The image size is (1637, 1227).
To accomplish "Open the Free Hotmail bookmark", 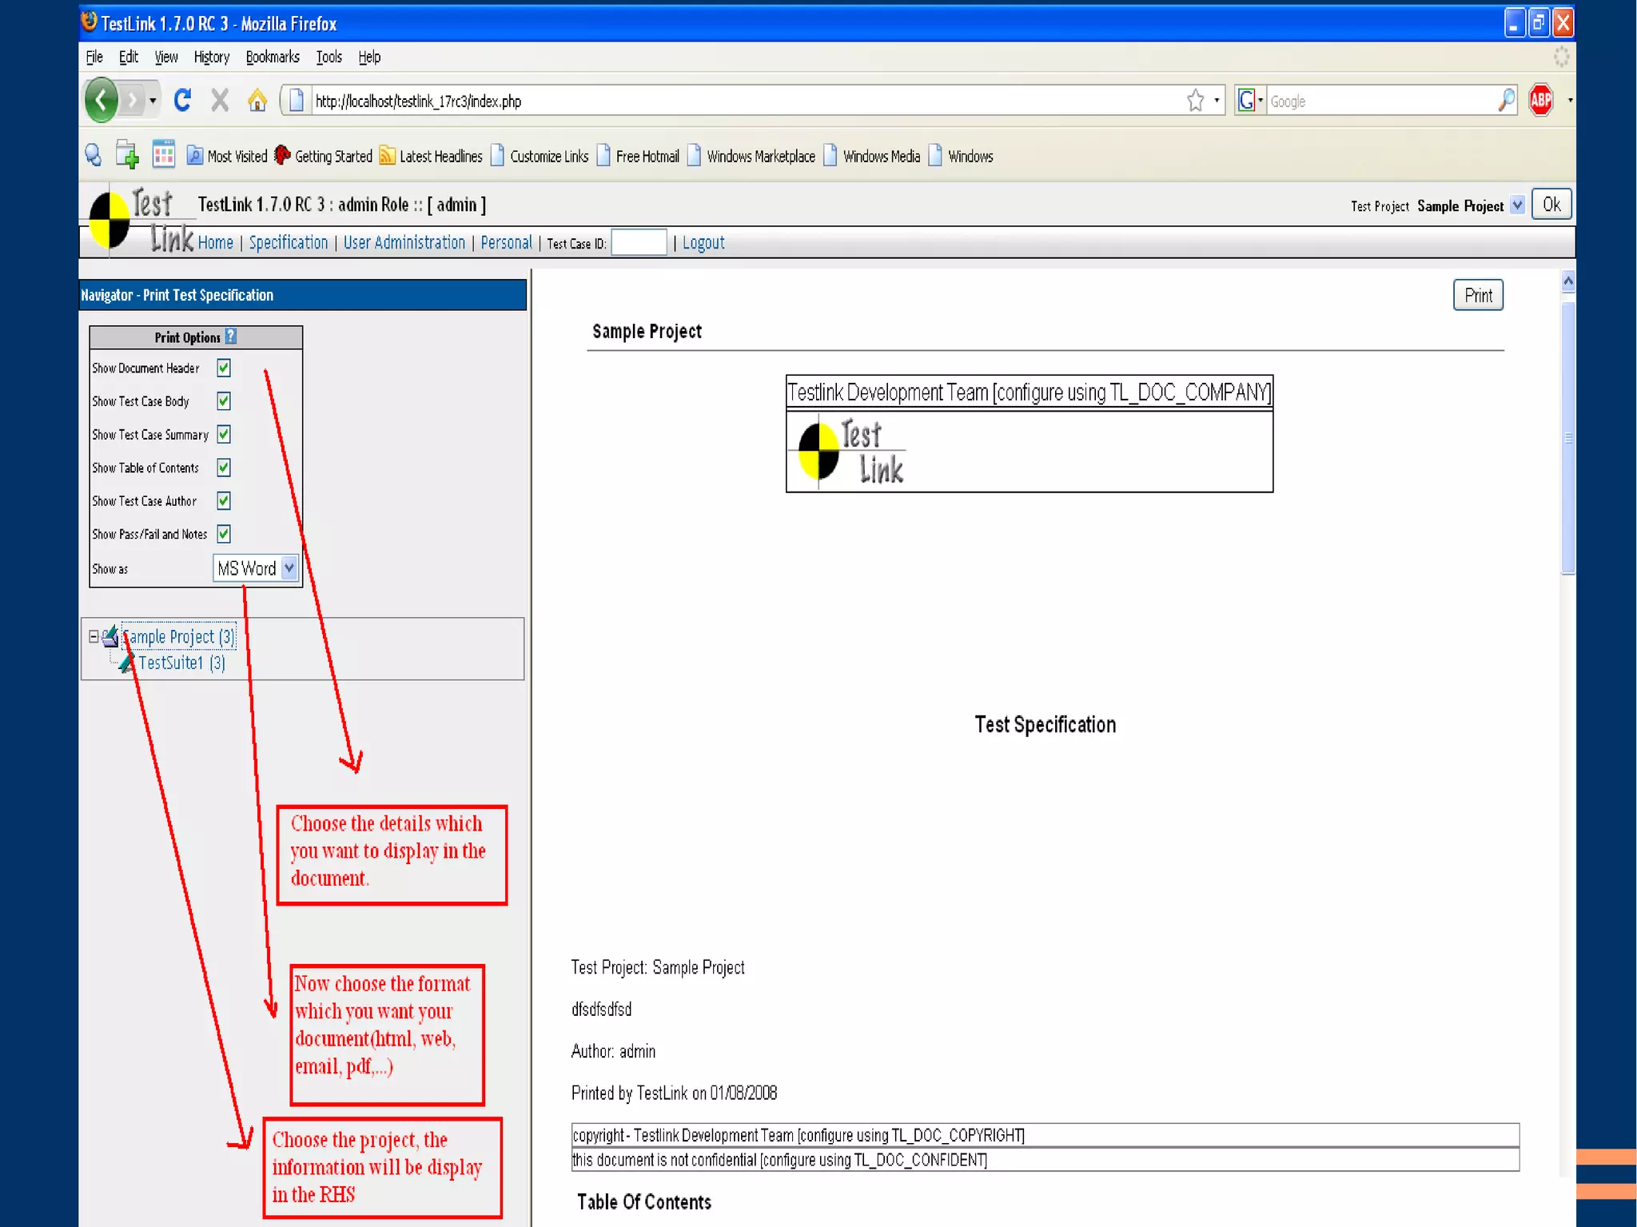I will 638,156.
